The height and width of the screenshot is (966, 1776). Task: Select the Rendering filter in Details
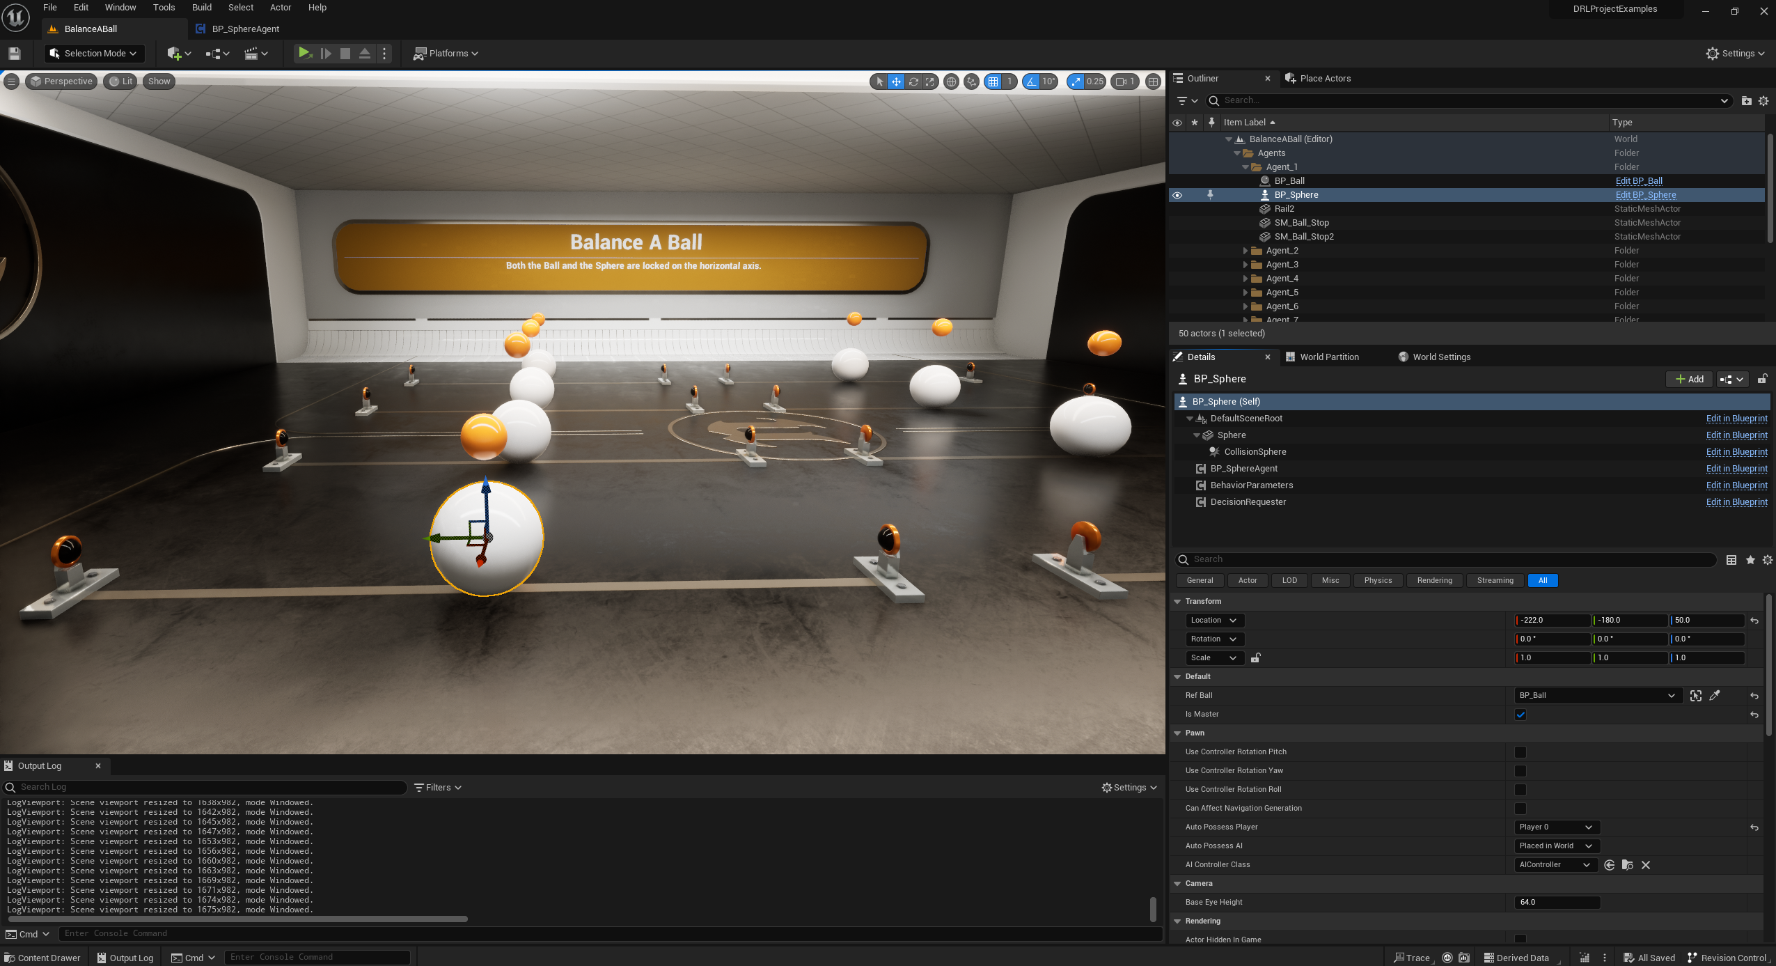pyautogui.click(x=1434, y=581)
